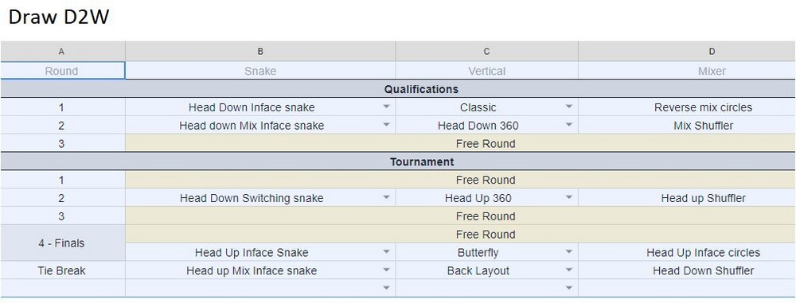The image size is (796, 303).
Task: Open empty dropdown arrow in last row of Snake column
Action: point(386,288)
